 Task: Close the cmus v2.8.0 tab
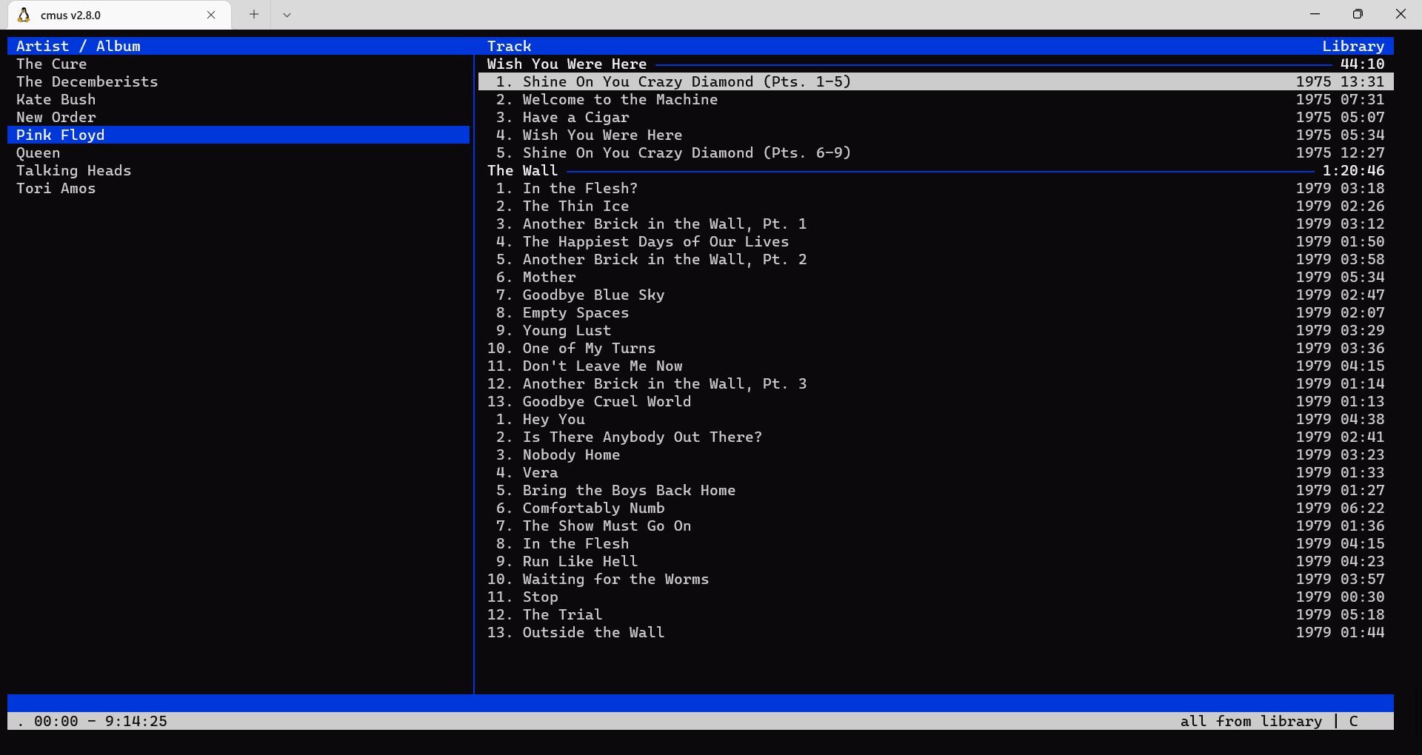tap(211, 15)
